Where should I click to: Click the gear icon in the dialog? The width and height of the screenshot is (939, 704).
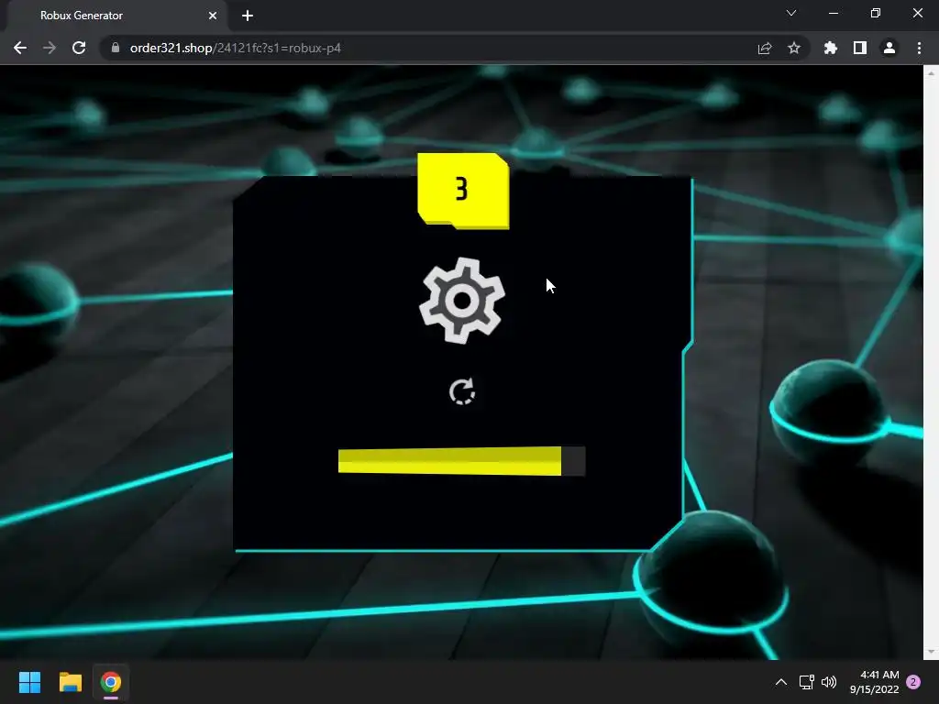pos(462,301)
